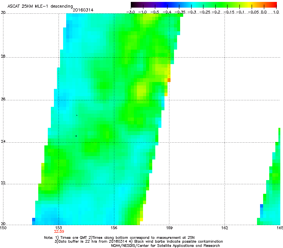Click the colorbar label -0.25
This screenshot has height=248, width=283.
(205, 12)
